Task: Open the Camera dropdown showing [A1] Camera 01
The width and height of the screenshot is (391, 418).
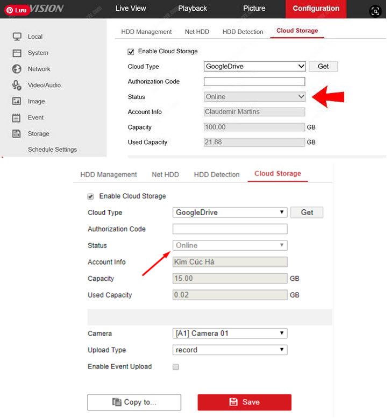Action: [230, 334]
